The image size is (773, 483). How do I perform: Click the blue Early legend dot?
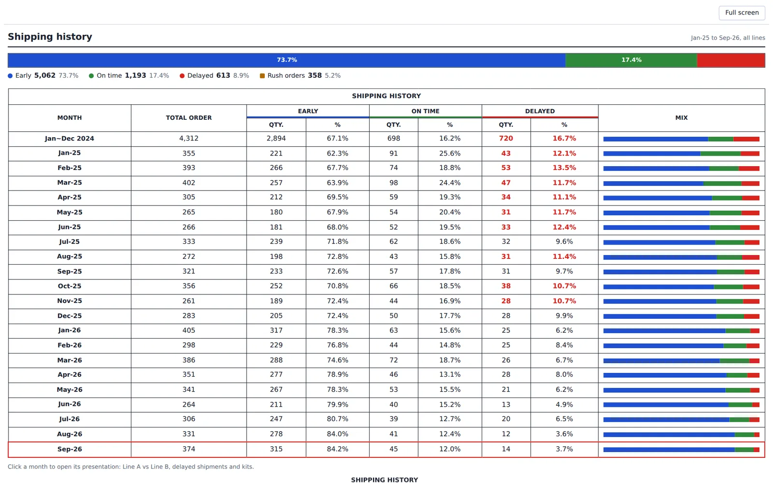tap(10, 76)
